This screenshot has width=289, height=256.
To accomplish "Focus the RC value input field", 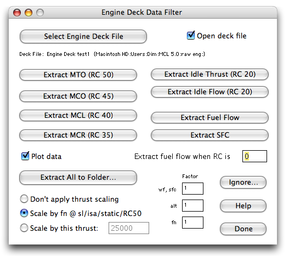I will click(254, 156).
